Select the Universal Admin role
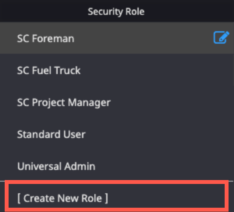The height and width of the screenshot is (212, 234). [x=116, y=166]
